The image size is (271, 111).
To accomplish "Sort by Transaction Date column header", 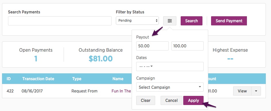I will tap(38, 79).
